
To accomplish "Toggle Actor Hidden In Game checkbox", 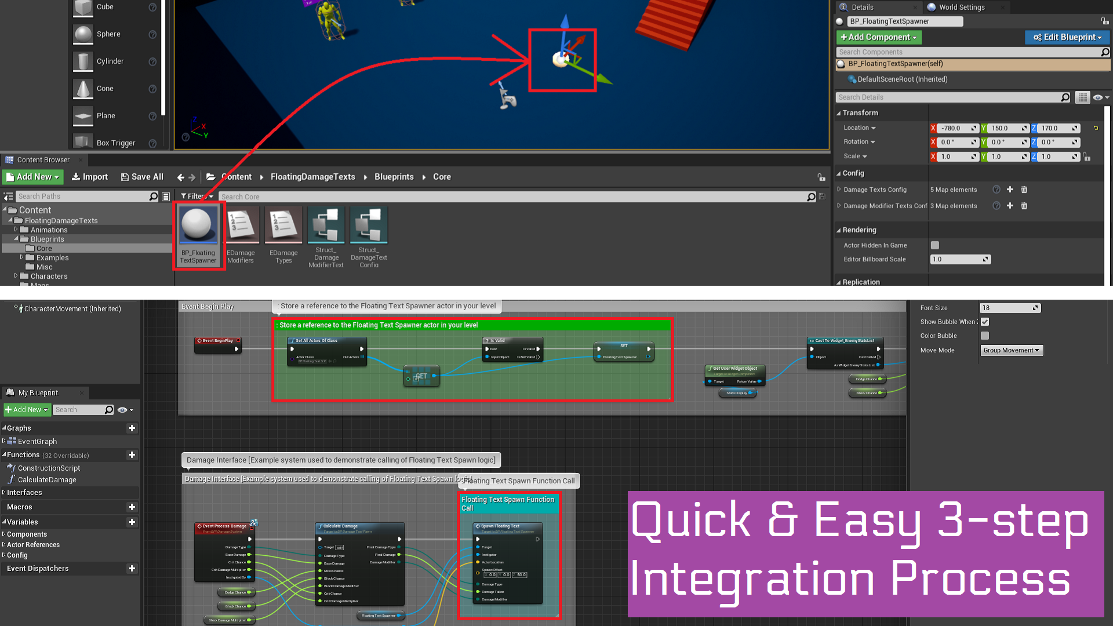I will tap(934, 245).
